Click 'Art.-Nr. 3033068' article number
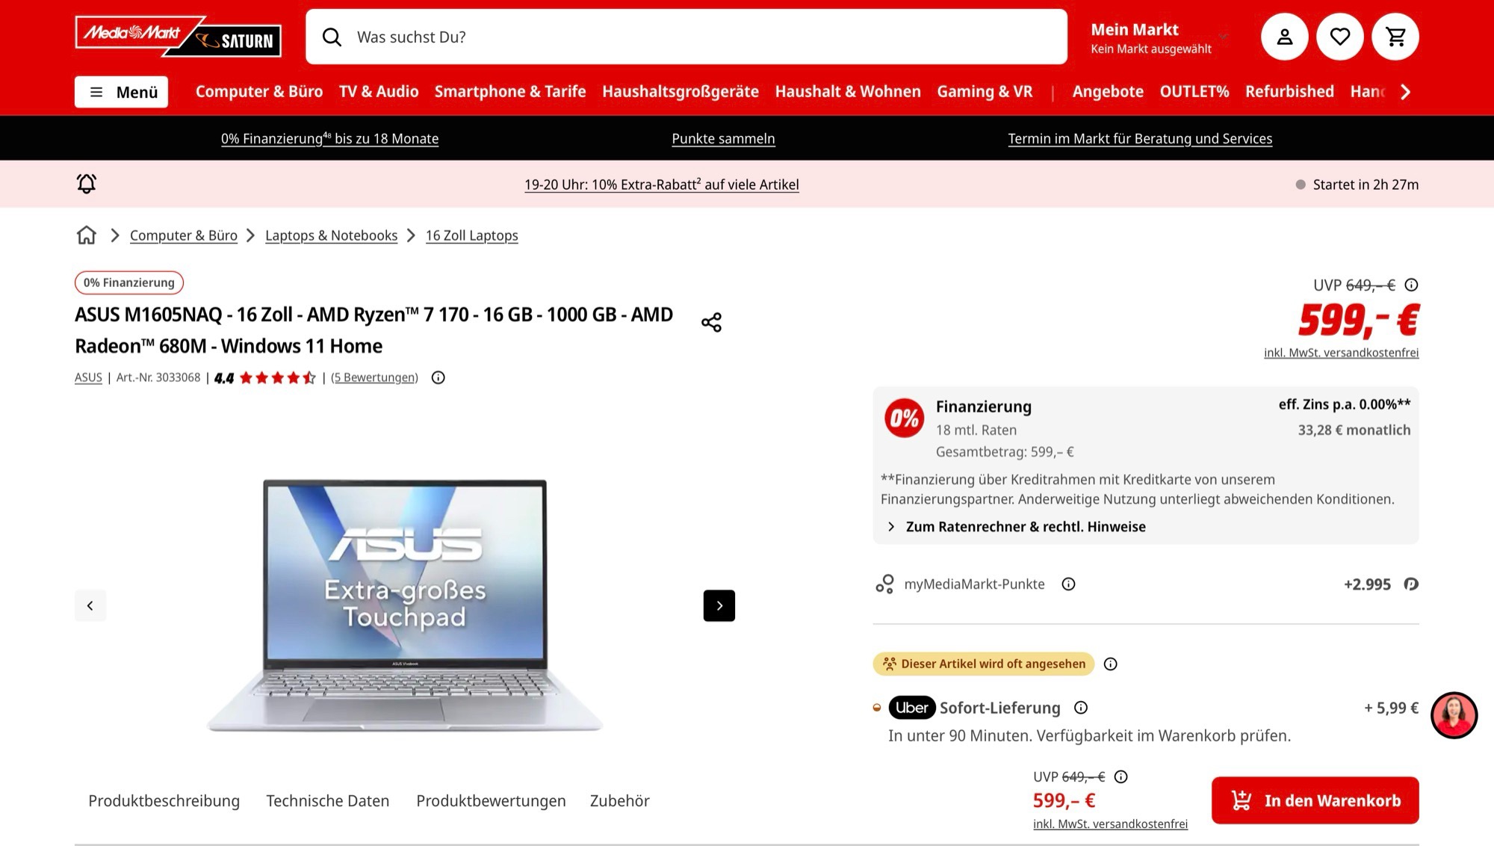1494x846 pixels. [158, 377]
